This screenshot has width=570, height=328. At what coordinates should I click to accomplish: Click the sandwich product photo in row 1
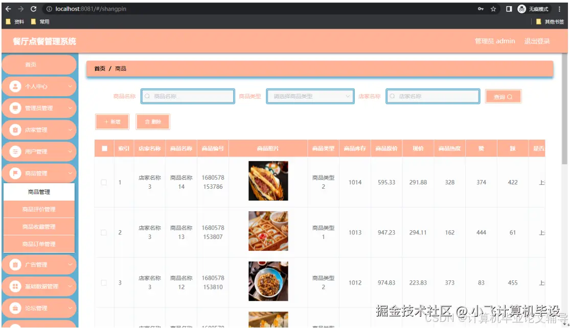pos(268,181)
